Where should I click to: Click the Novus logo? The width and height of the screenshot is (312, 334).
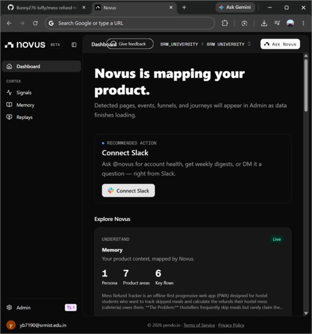click(25, 45)
